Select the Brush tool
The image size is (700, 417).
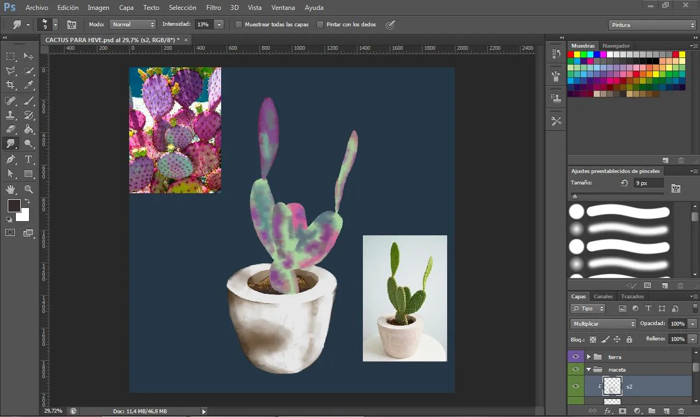pos(28,101)
